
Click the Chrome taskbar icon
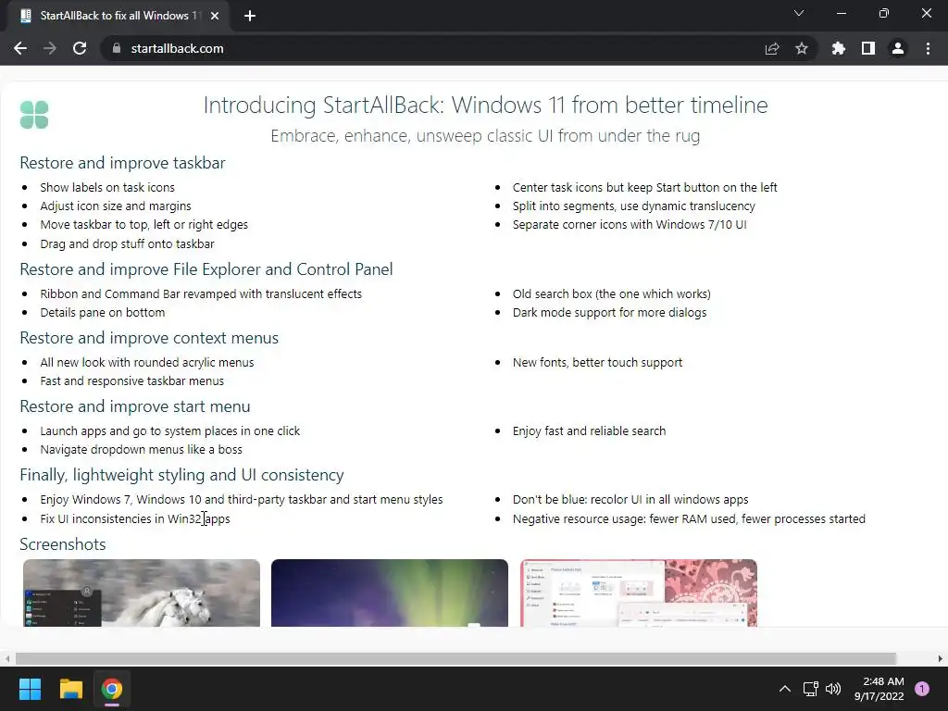click(112, 689)
